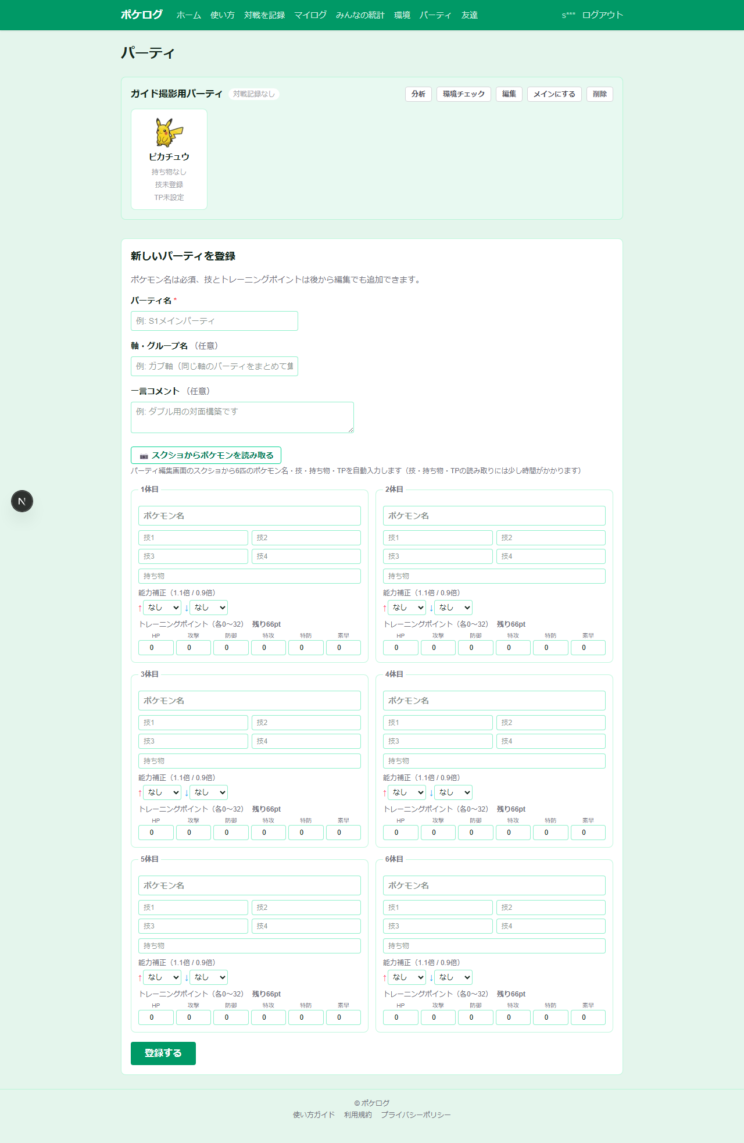This screenshot has width=744, height=1143.
Task: Open the 2体目 down-arrow nature decrease dropdown
Action: coord(453,608)
